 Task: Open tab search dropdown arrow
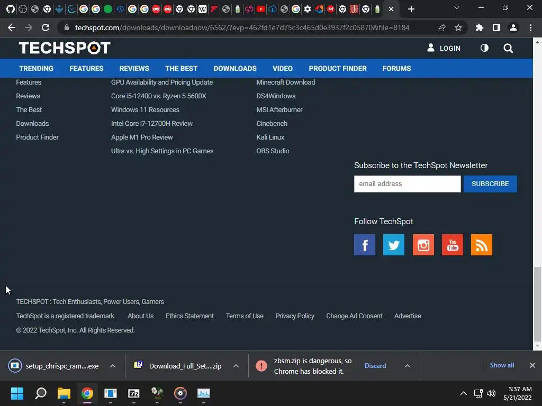click(x=457, y=7)
